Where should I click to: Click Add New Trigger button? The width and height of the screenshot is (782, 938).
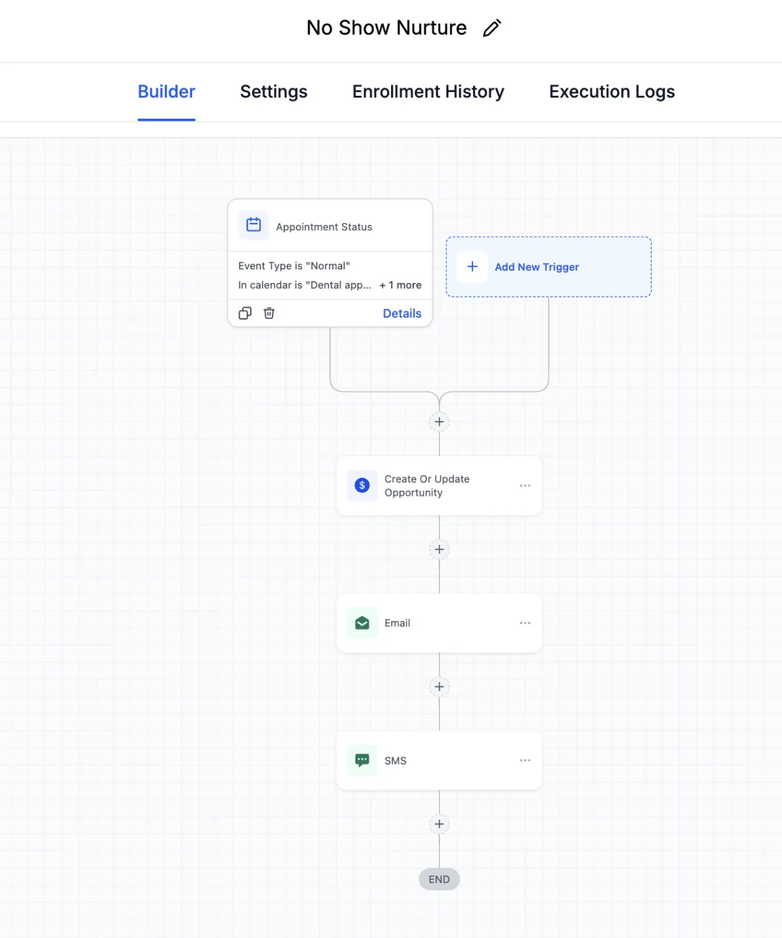(536, 267)
